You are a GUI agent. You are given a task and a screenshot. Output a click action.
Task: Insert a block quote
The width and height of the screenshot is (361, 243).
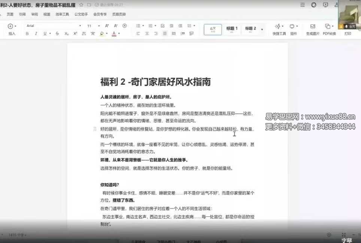183,34
